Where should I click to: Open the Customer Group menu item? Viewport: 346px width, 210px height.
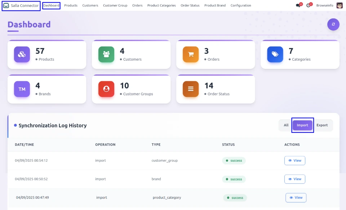[x=115, y=5]
